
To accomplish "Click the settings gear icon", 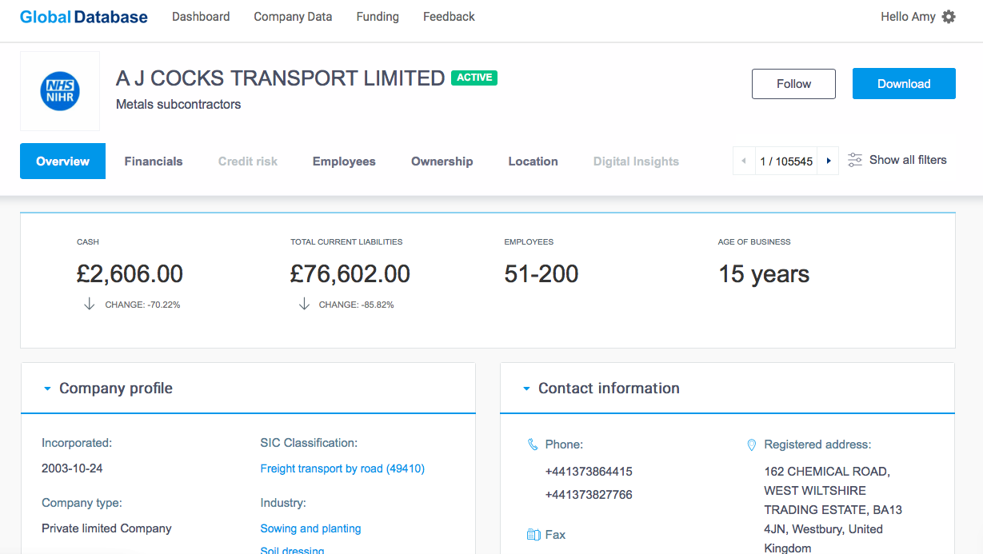I will pyautogui.click(x=949, y=17).
